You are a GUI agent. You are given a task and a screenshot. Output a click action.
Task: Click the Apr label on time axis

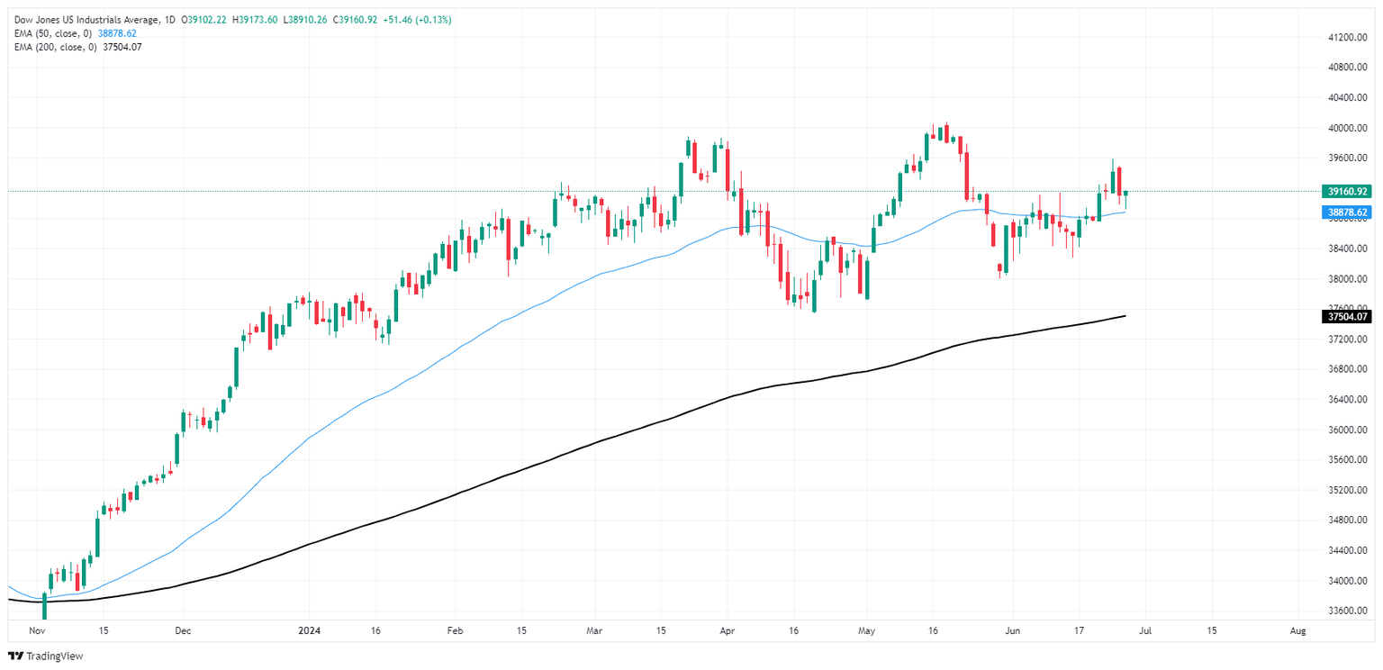728,631
